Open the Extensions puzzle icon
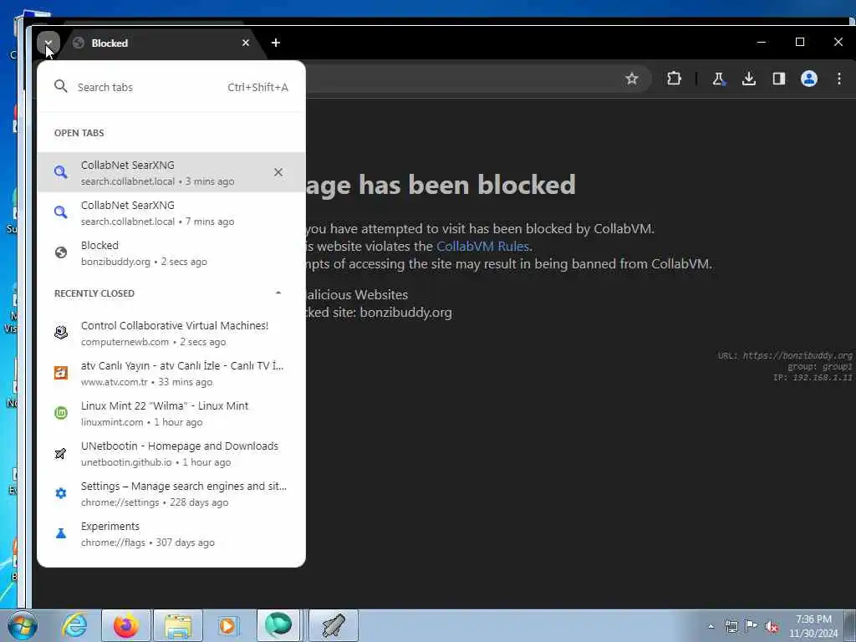856x642 pixels. (674, 79)
